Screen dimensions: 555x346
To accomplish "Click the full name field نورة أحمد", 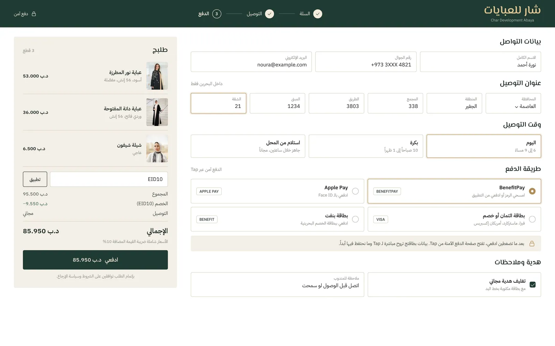I will coord(480,62).
